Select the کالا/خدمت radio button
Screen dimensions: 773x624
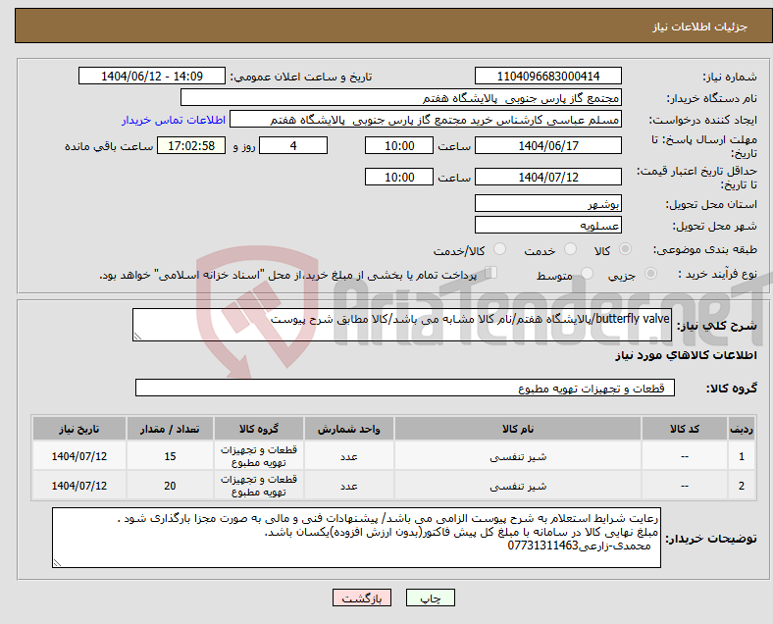[x=499, y=249]
